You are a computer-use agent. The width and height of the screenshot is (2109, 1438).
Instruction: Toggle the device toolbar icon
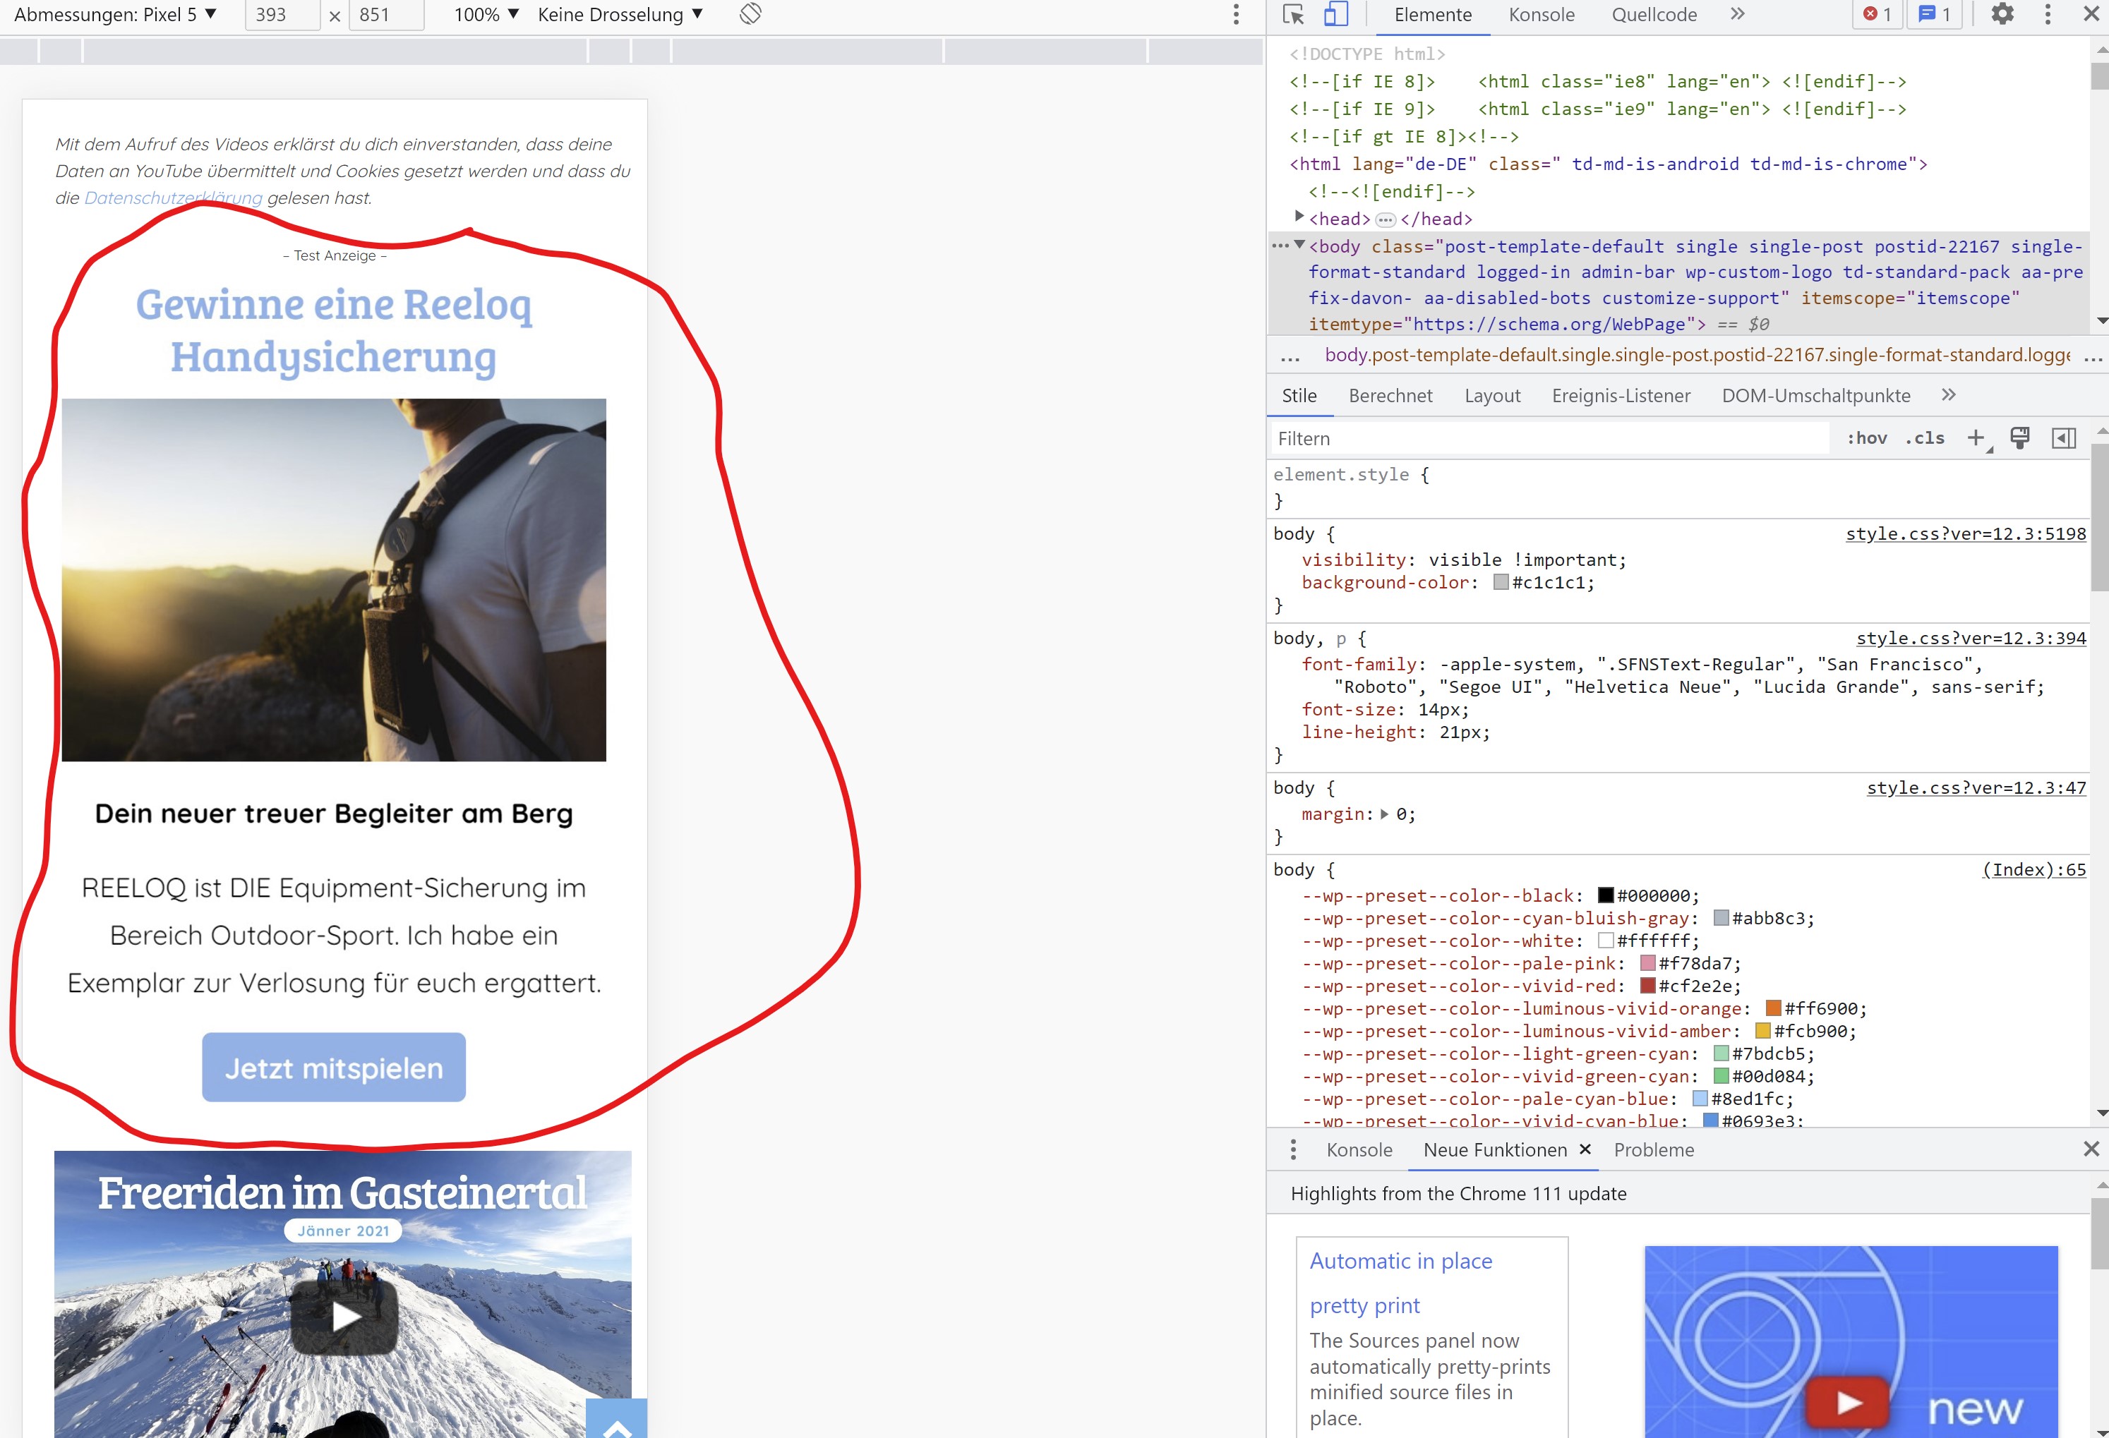pyautogui.click(x=1336, y=15)
